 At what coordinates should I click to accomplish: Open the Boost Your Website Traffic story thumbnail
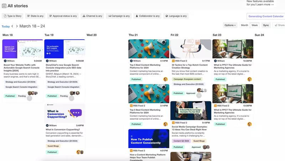point(23,49)
